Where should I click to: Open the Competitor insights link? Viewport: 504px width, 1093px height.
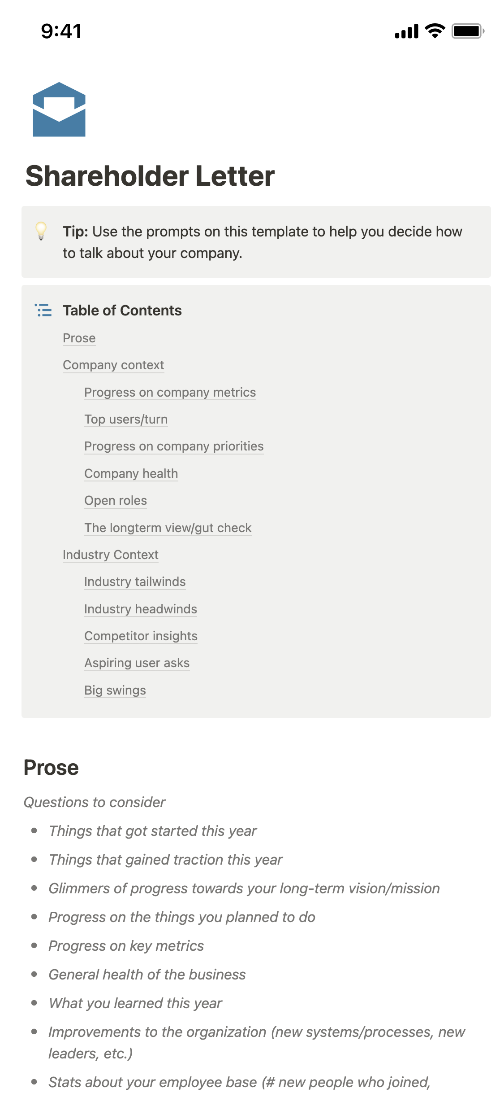tap(141, 636)
